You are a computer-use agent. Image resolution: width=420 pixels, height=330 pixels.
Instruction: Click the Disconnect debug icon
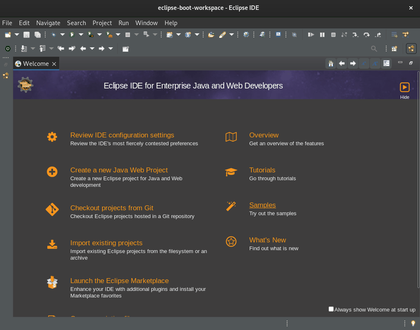coord(344,35)
